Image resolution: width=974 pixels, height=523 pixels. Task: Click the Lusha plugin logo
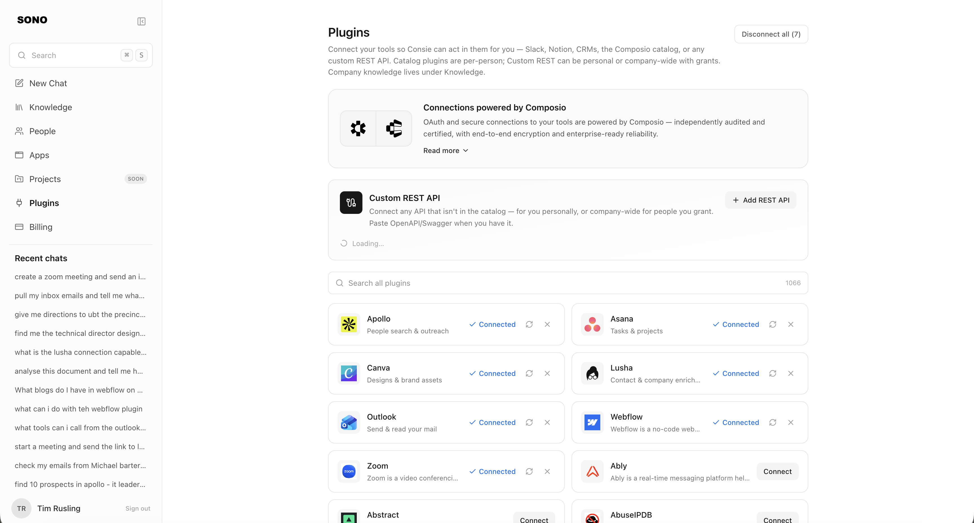[x=592, y=373]
